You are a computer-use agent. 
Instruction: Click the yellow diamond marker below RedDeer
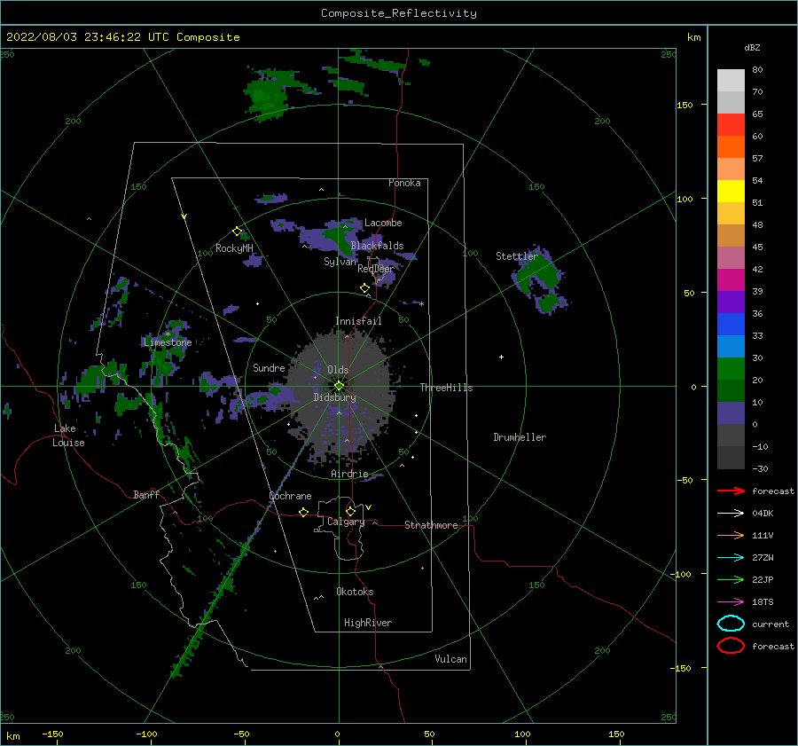coord(364,288)
